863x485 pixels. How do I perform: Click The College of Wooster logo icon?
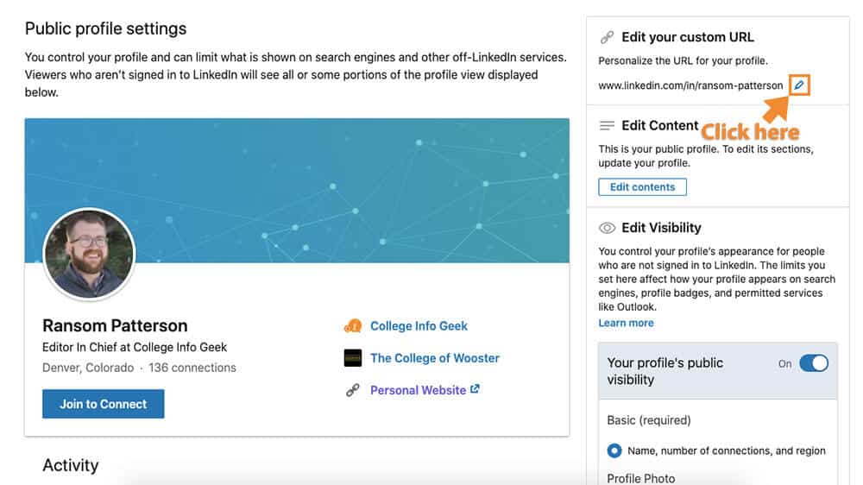pyautogui.click(x=353, y=358)
